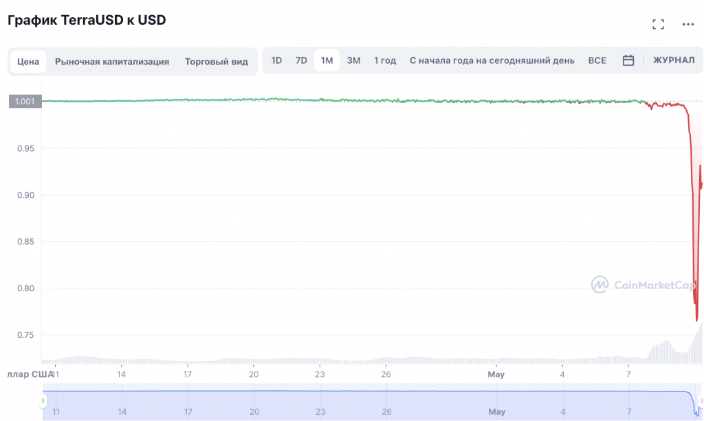704x421 pixels.
Task: Show the ВСЕ full history range
Action: [x=597, y=60]
